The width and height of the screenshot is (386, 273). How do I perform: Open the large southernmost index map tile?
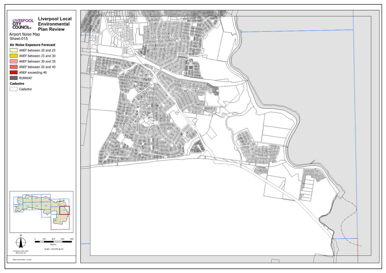point(60,222)
